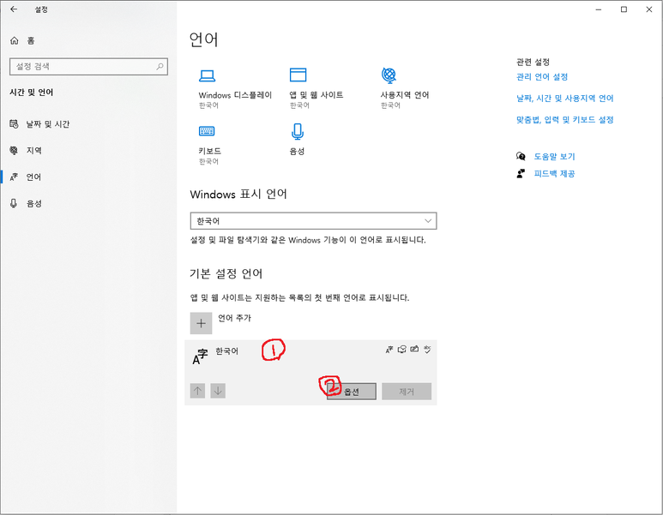Screen dimensions: 663x515
Task: Open the 키보드 keyboard icon
Action: tap(207, 131)
